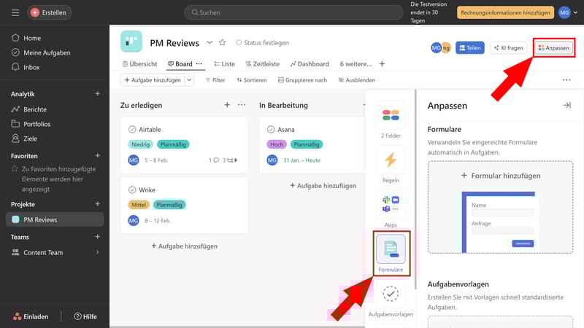The image size is (584, 328).
Task: Click the Regeln lightning bolt icon
Action: [391, 160]
